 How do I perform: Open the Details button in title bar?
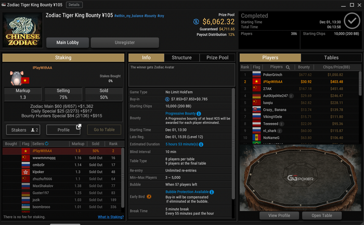pos(74,5)
